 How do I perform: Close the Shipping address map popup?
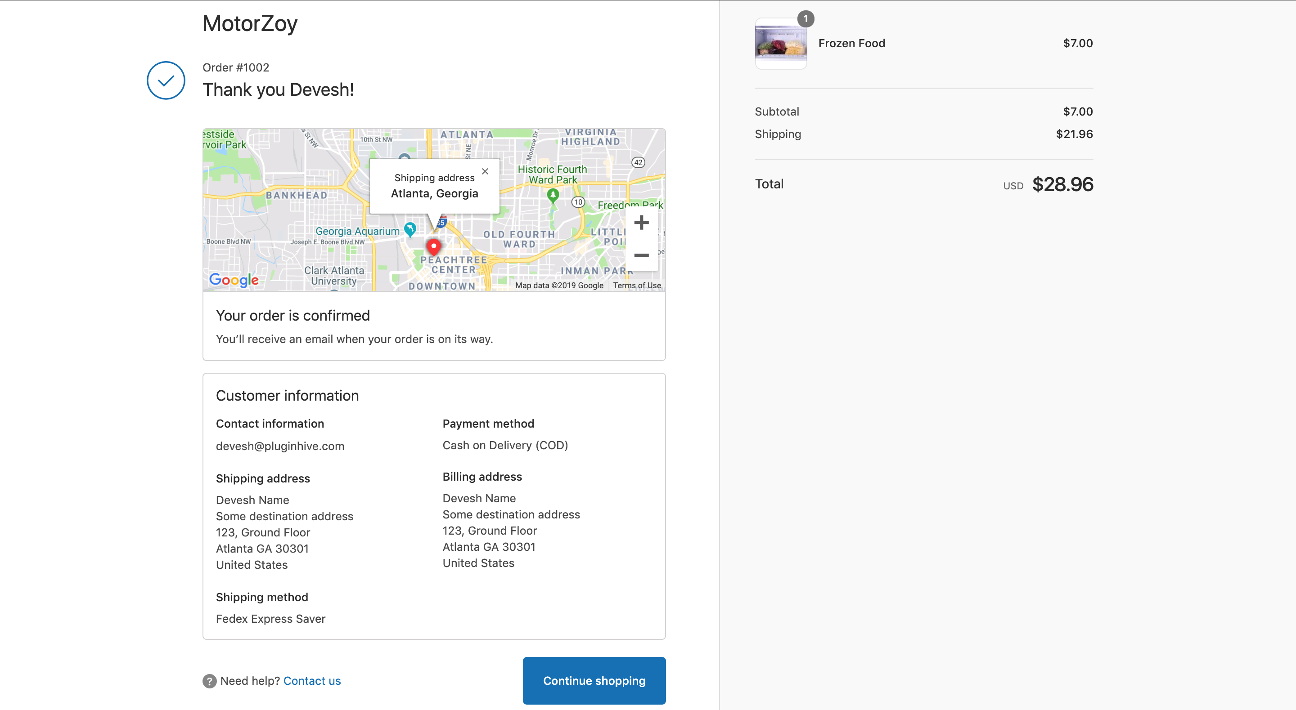(485, 171)
